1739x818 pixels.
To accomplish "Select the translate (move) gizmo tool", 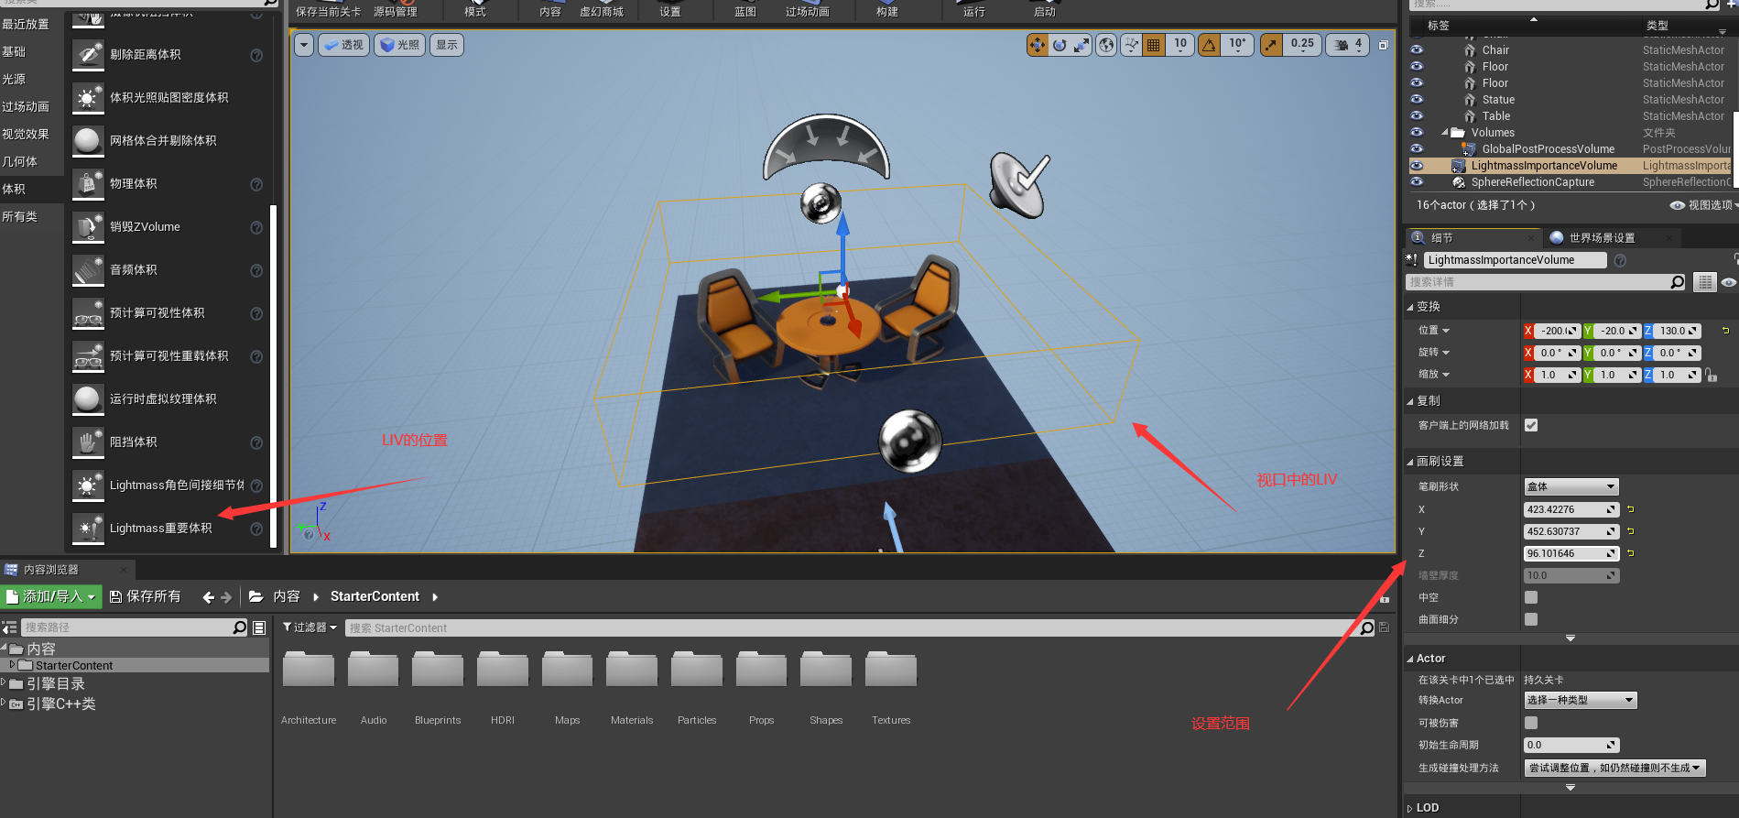I will (x=1037, y=45).
